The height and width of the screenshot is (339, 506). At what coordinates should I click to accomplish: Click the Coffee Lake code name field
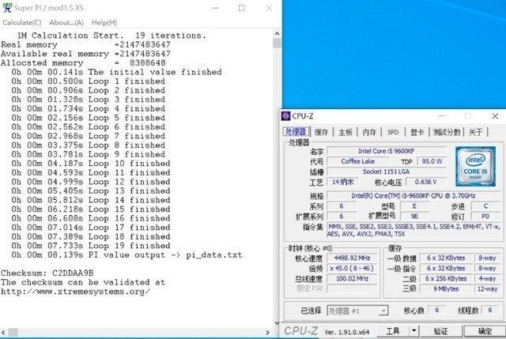pyautogui.click(x=358, y=161)
